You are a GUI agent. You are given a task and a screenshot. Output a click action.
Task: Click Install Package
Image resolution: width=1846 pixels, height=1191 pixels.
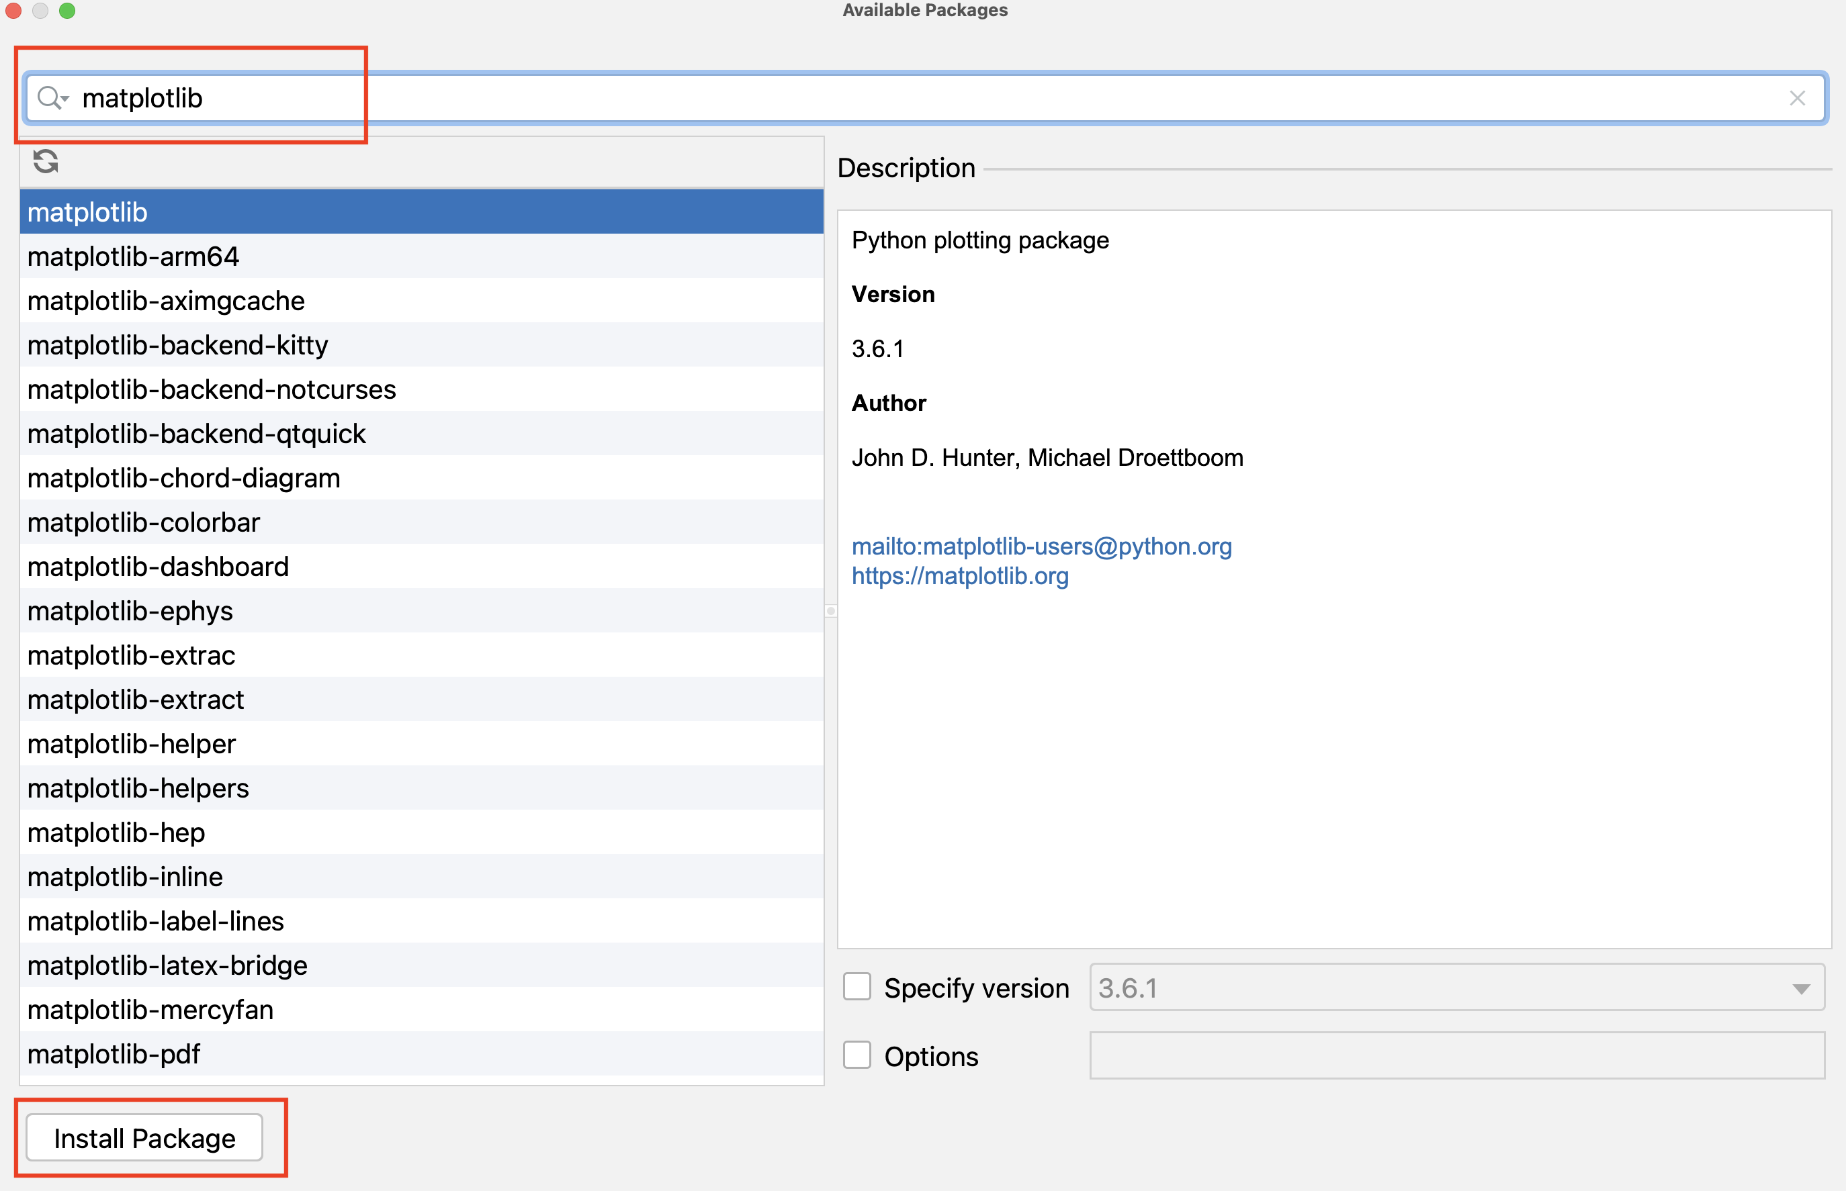coord(144,1138)
